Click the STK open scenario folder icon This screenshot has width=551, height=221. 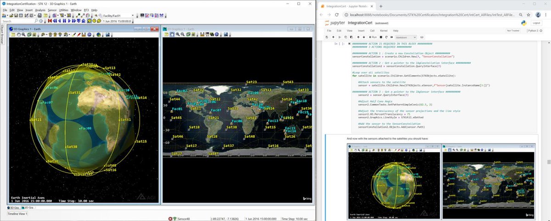point(11,16)
